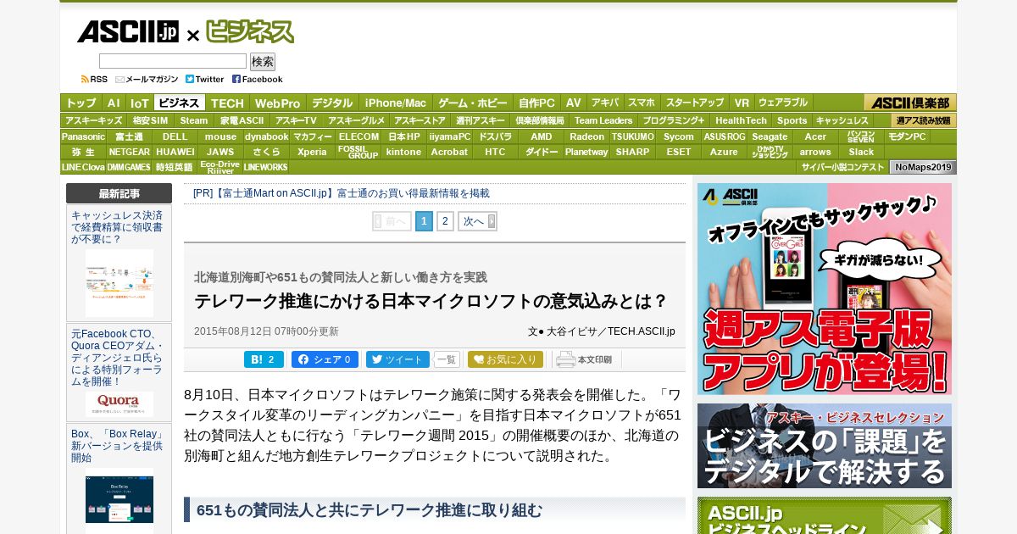Click the 最新記事 sidebar heading
The width and height of the screenshot is (1017, 534).
pyautogui.click(x=119, y=193)
